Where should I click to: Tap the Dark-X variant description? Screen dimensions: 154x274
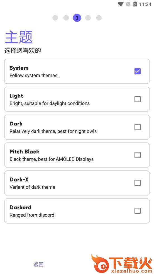tap(33, 187)
